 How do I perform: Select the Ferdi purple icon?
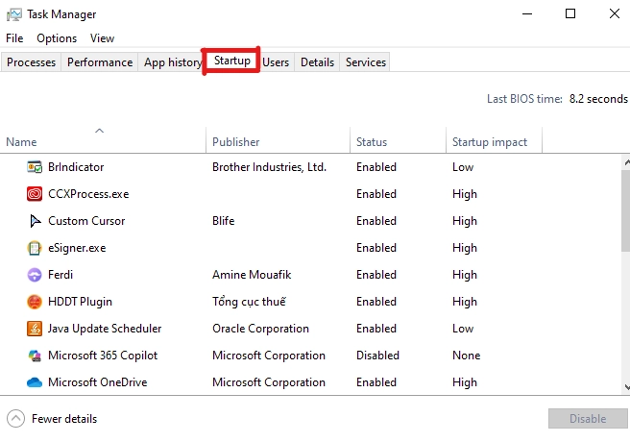pyautogui.click(x=35, y=275)
